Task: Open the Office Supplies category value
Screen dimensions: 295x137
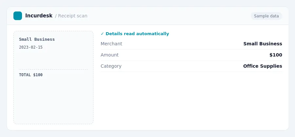Action: (263, 66)
